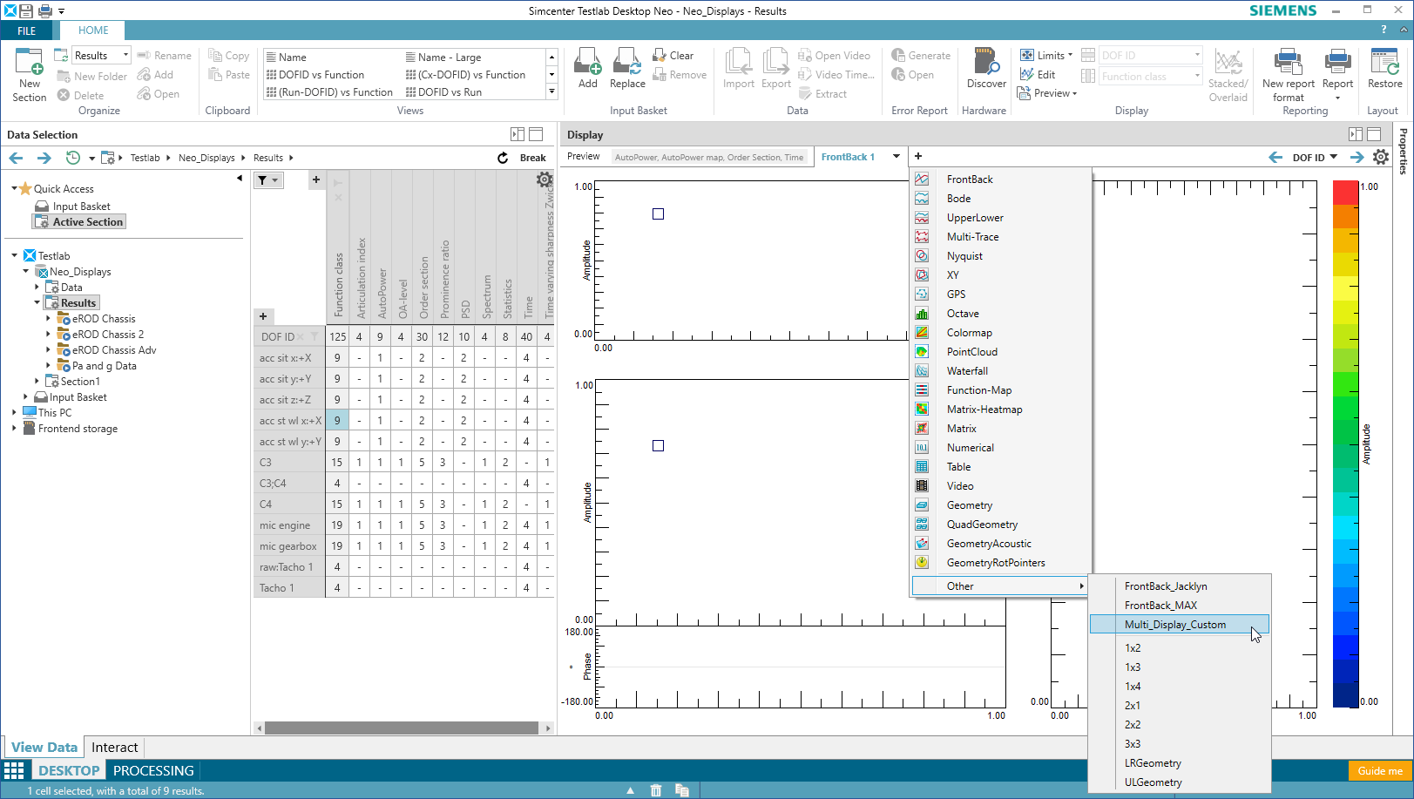Click the filter funnel icon
The width and height of the screenshot is (1414, 799).
click(263, 180)
